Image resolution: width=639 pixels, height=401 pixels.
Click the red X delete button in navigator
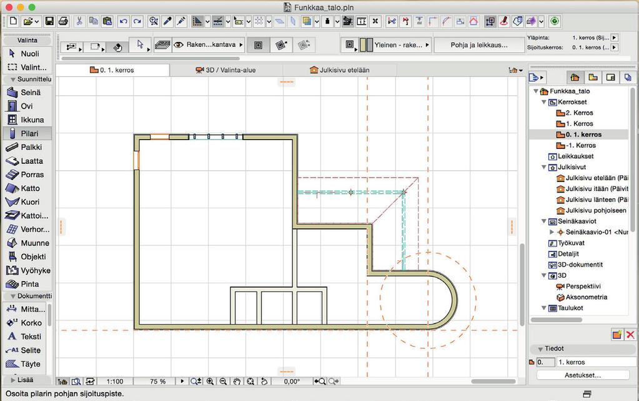click(x=630, y=335)
